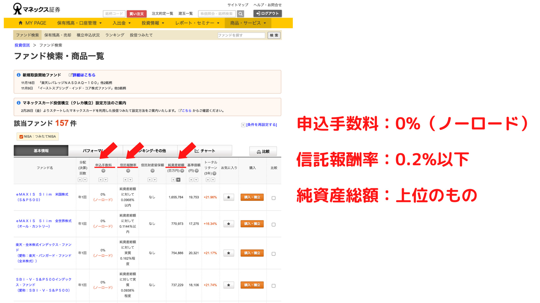The image size is (540, 303).
Task: Open 詳細はこちら new funds link
Action: 82,75
